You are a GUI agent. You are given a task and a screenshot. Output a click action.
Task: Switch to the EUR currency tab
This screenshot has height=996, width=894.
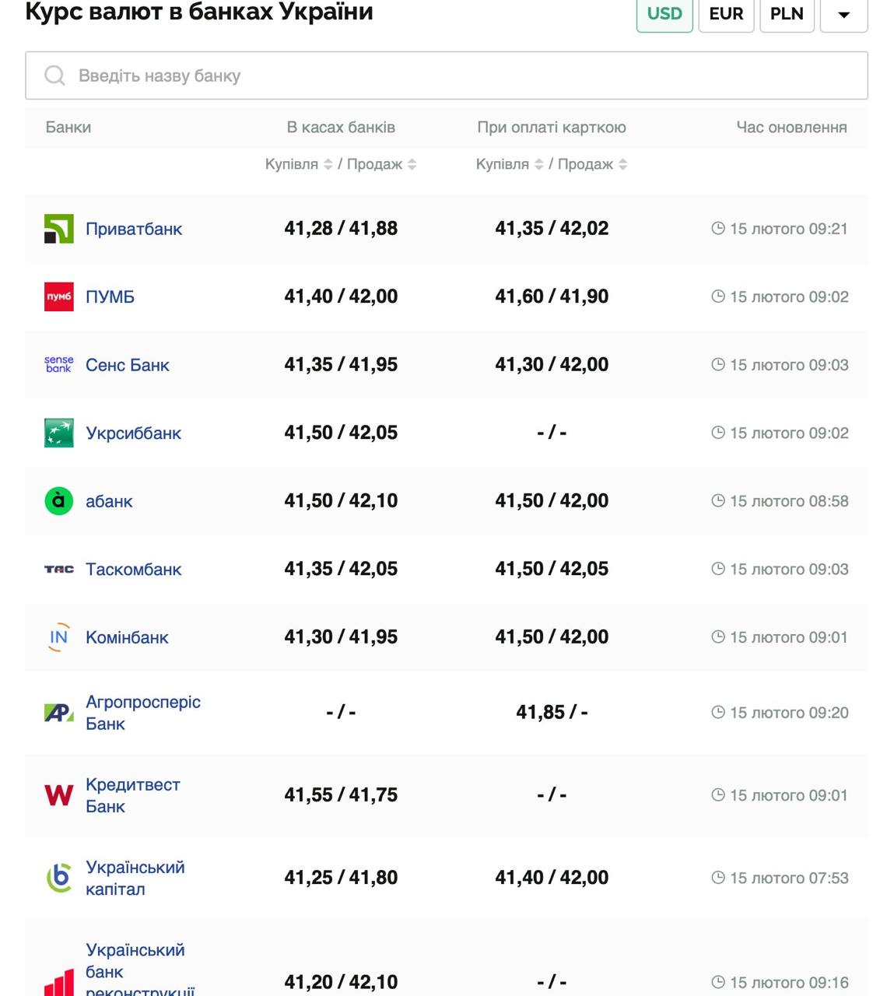pos(726,15)
